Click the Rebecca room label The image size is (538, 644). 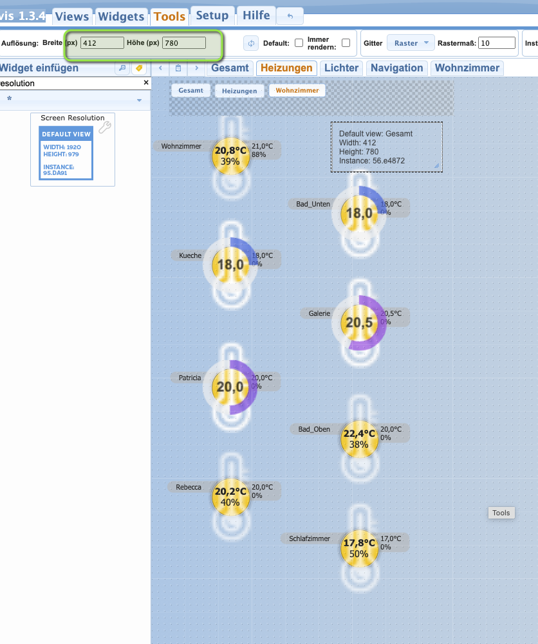189,487
